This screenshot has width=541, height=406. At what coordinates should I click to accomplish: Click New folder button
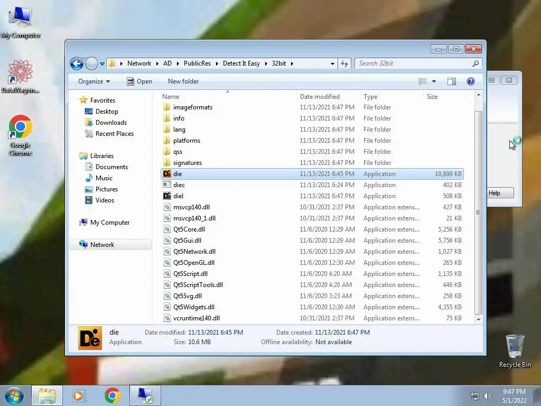183,81
